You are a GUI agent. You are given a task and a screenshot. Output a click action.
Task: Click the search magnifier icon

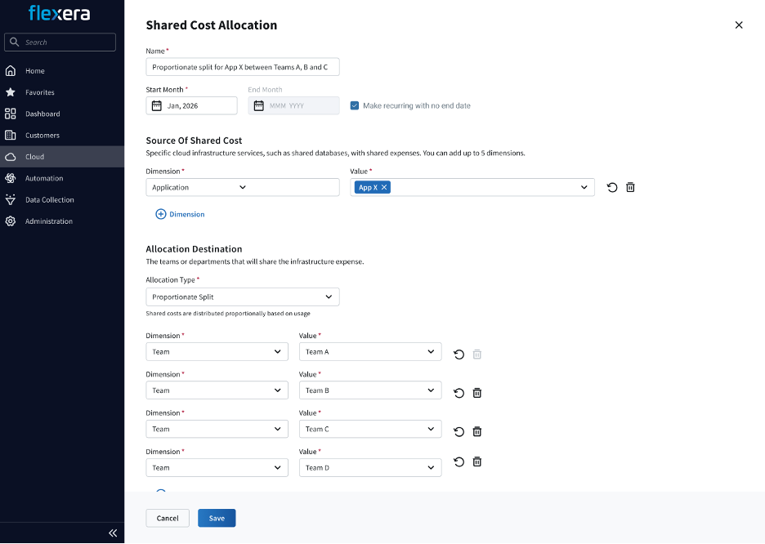[14, 42]
